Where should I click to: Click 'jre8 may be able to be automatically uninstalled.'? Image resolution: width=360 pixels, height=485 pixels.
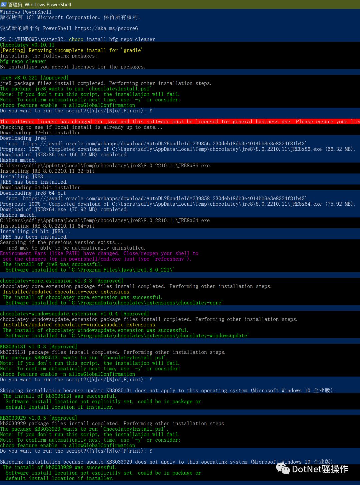click(x=75, y=248)
